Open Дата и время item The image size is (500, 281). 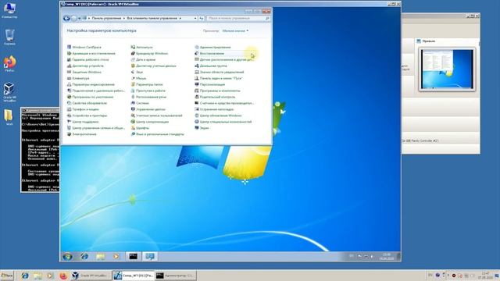143,59
